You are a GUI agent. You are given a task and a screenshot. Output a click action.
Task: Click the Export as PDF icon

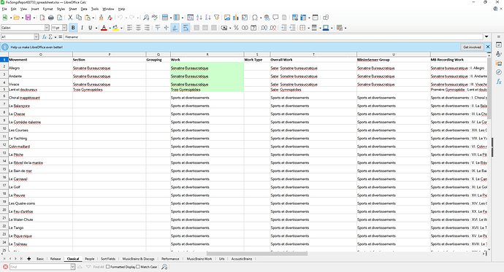tap(42, 18)
